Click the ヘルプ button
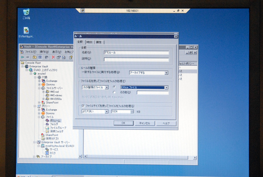263x177 pixels. tap(166, 123)
